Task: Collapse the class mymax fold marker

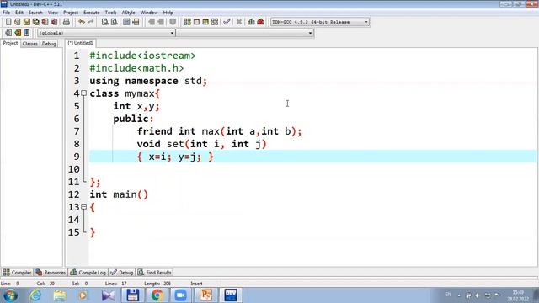Action: 83,93
